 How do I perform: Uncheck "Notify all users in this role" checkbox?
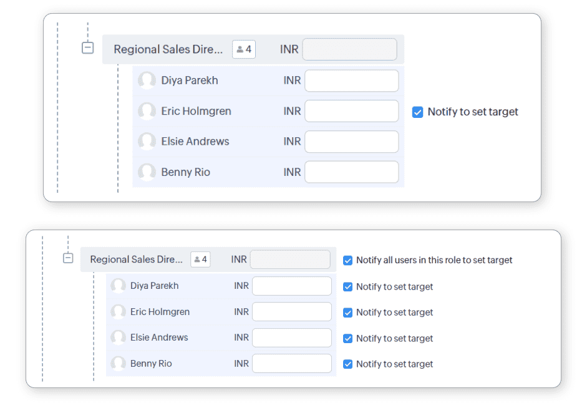[348, 260]
